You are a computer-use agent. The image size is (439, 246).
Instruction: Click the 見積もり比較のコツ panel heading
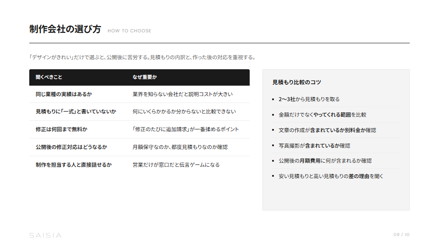pos(297,82)
